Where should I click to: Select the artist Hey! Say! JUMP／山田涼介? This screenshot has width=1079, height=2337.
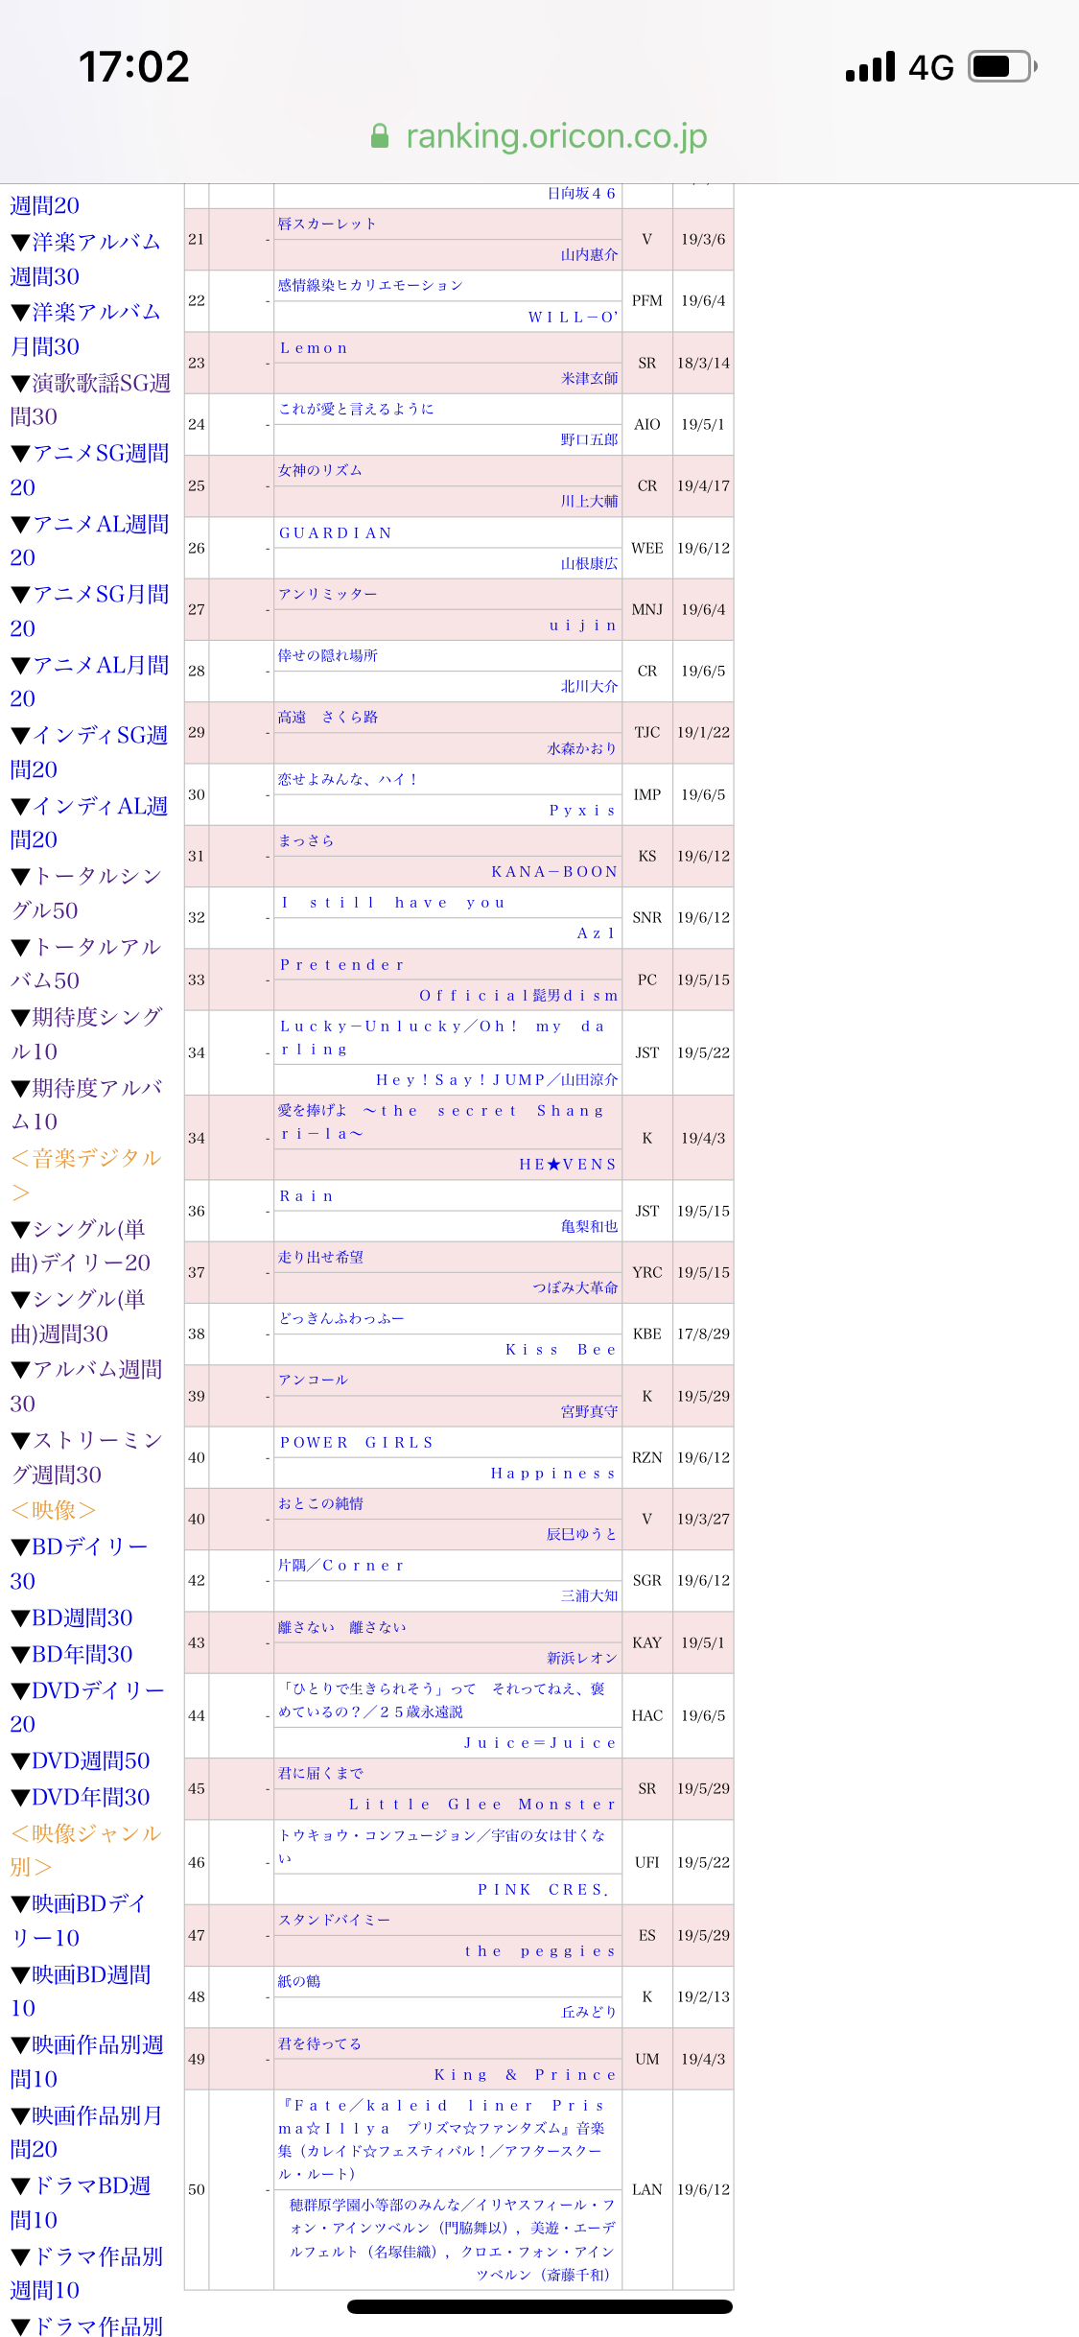(x=497, y=1080)
